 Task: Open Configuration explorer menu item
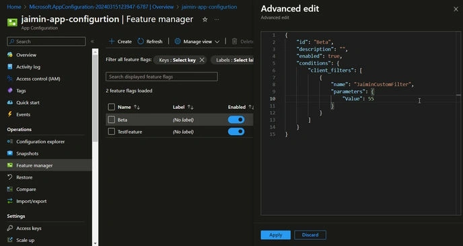point(40,142)
